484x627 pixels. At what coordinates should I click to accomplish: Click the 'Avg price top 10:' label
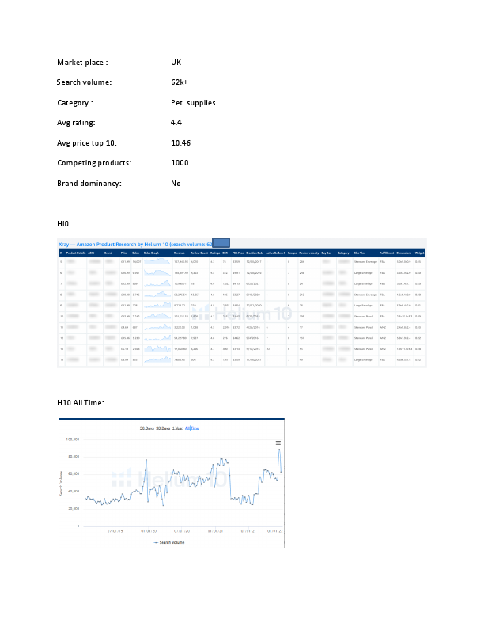tap(87, 143)
